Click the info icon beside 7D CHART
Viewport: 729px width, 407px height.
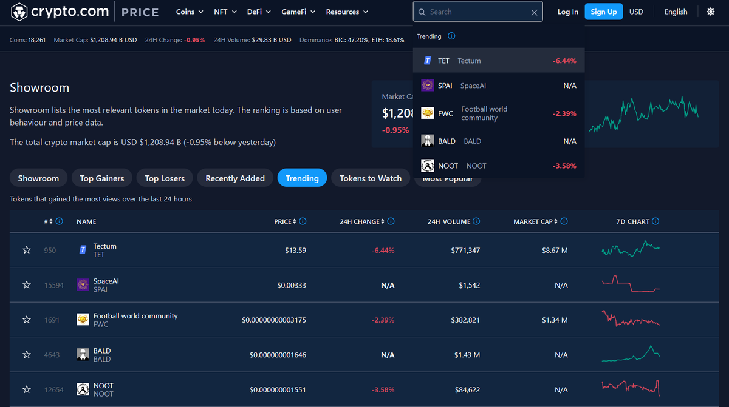(x=655, y=221)
